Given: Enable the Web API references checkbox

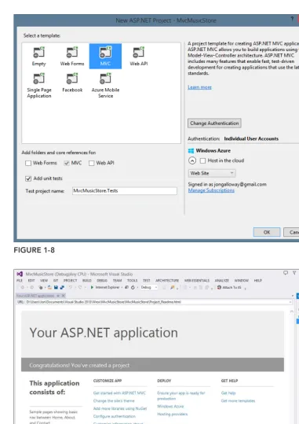Looking at the screenshot, I should tap(92, 163).
